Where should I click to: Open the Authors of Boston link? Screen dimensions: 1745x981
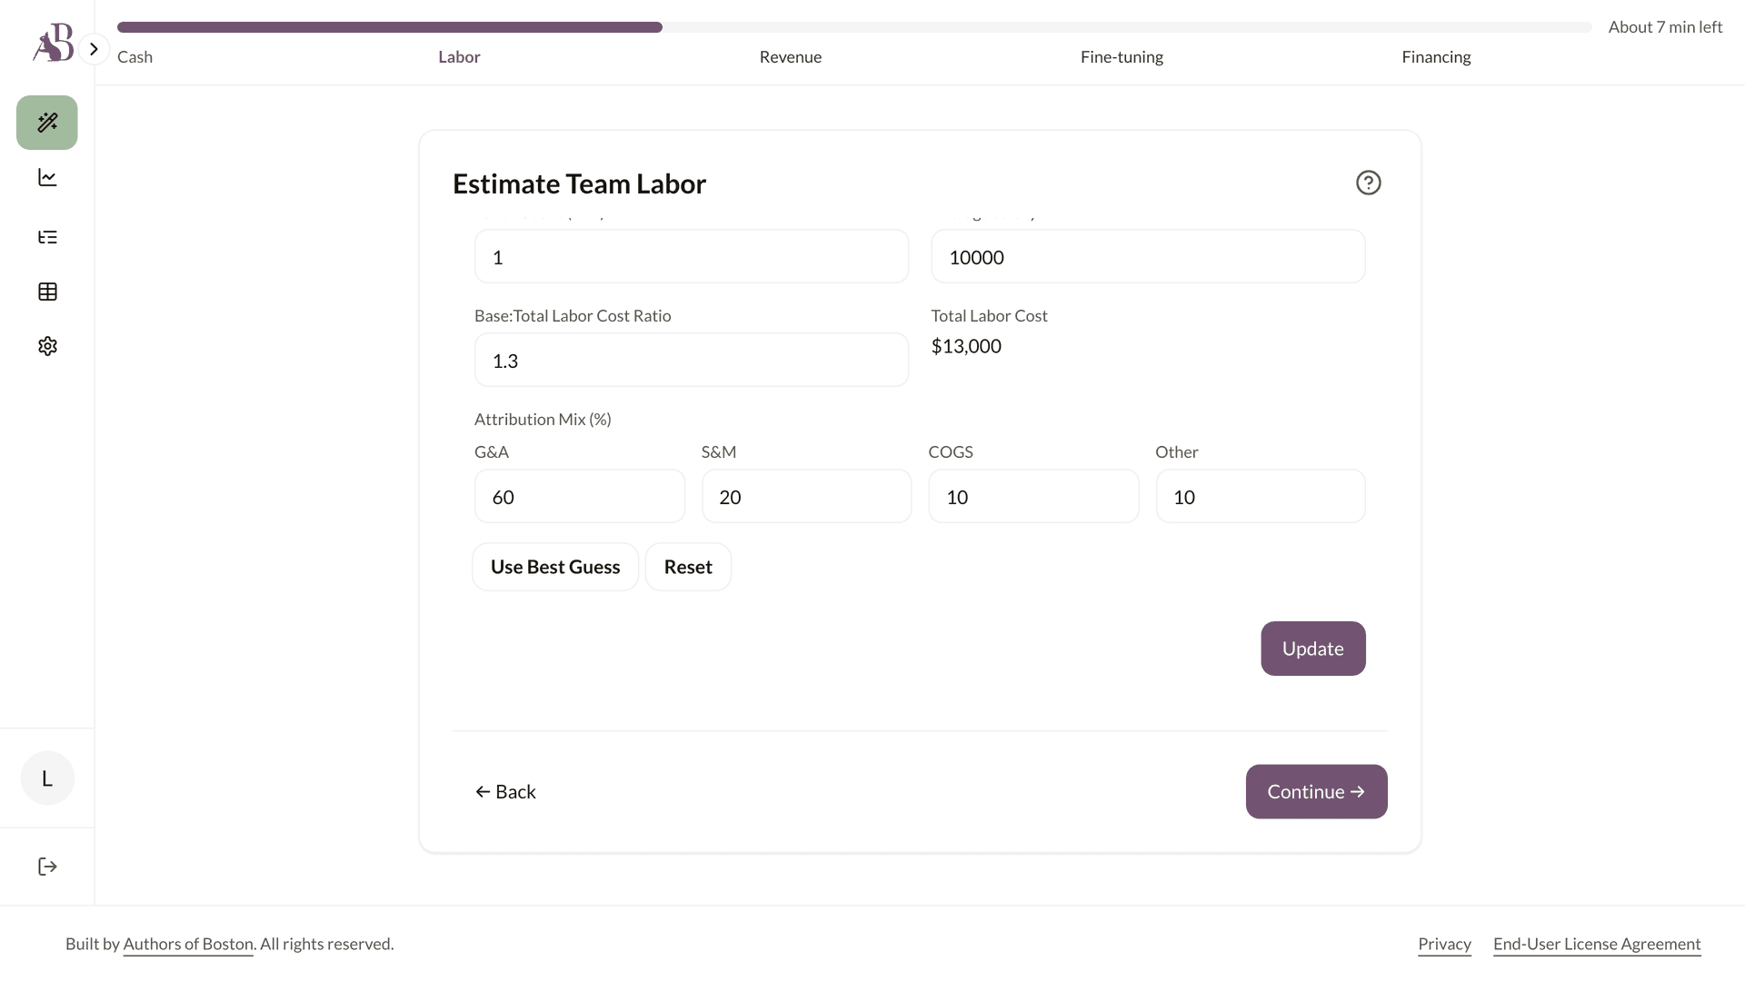(x=188, y=944)
